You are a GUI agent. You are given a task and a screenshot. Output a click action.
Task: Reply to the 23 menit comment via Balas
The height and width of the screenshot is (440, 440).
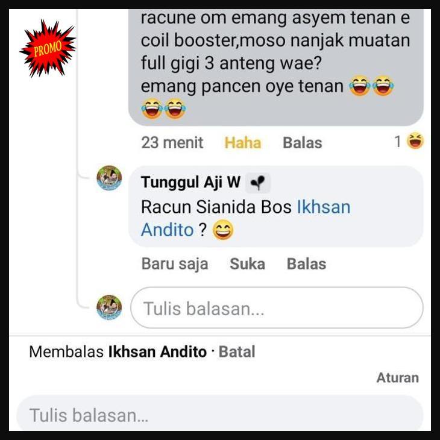point(302,143)
